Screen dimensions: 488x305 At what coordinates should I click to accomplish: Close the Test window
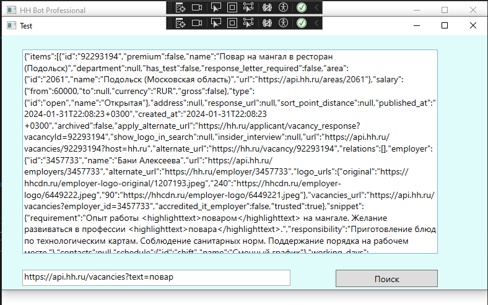[473, 25]
